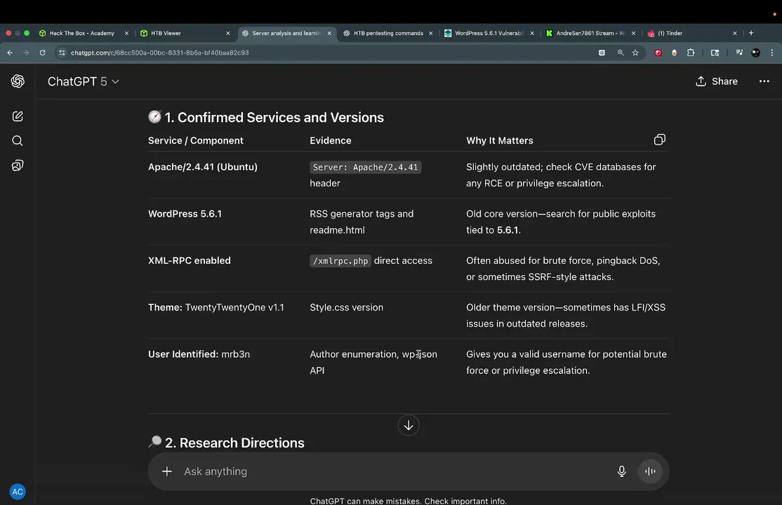Screen dimensions: 782x505
Task: Bookmark this page with the star icon
Action: [635, 53]
